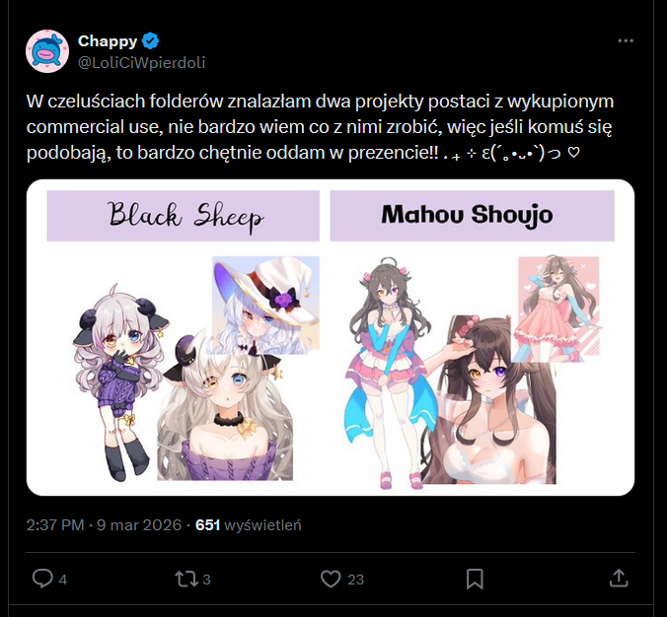
Task: Click the like count number 23
Action: coord(355,580)
